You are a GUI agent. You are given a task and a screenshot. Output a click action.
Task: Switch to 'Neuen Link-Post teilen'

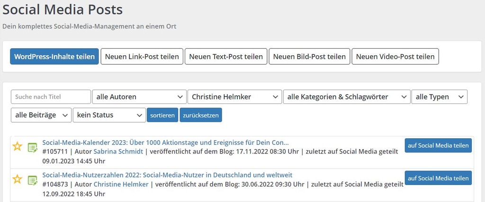coord(142,57)
